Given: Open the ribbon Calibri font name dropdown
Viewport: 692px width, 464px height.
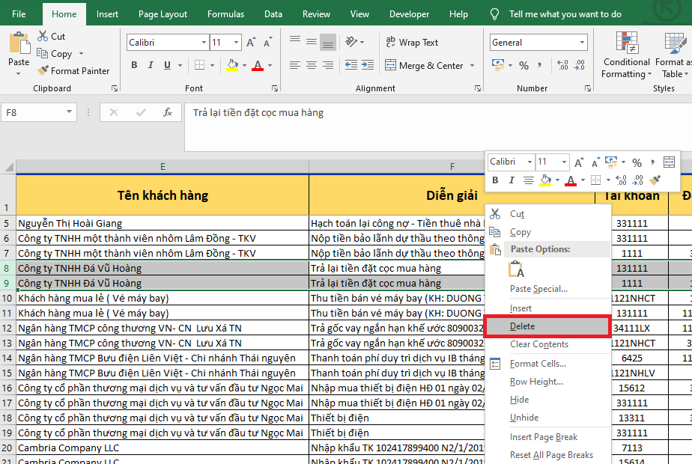Looking at the screenshot, I should 201,43.
